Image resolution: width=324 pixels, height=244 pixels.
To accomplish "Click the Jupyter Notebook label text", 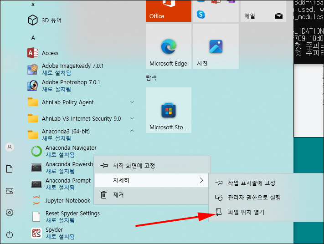I will 68,200.
